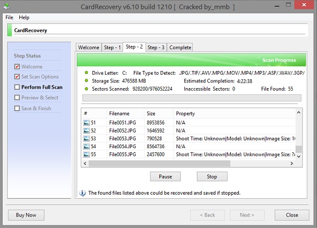
Task: Click the # column header
Action: click(94, 114)
